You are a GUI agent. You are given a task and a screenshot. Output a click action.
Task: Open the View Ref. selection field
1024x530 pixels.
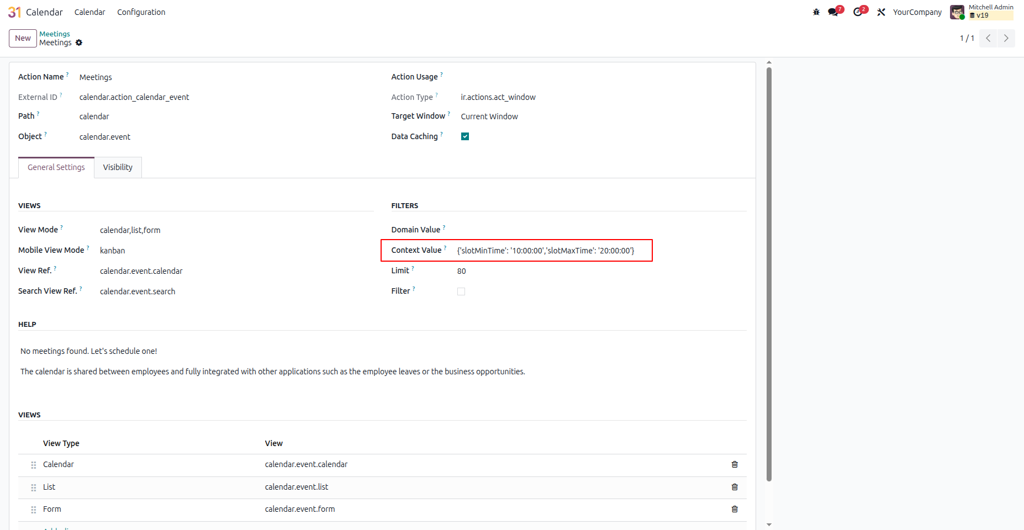236,271
